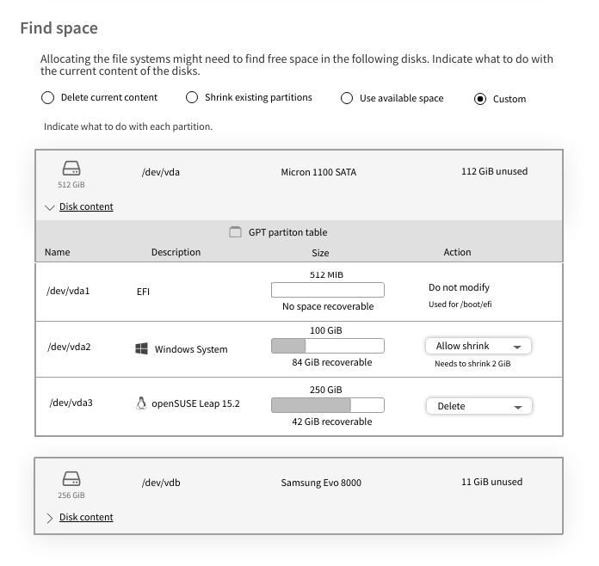Click the 84 GiB recoverable label
This screenshot has height=566, width=599.
[332, 362]
